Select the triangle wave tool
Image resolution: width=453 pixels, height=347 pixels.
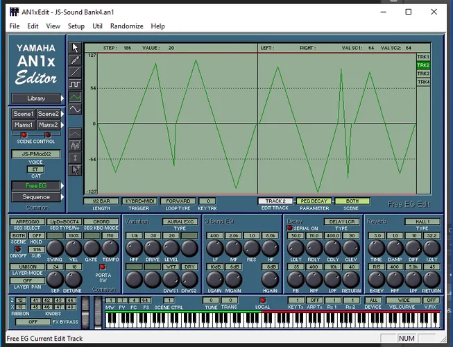[75, 96]
